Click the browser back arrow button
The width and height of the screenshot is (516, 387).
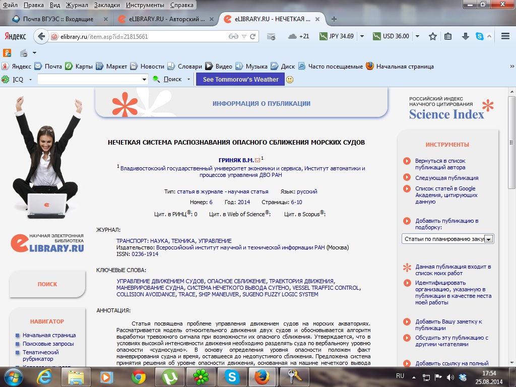[x=41, y=36]
